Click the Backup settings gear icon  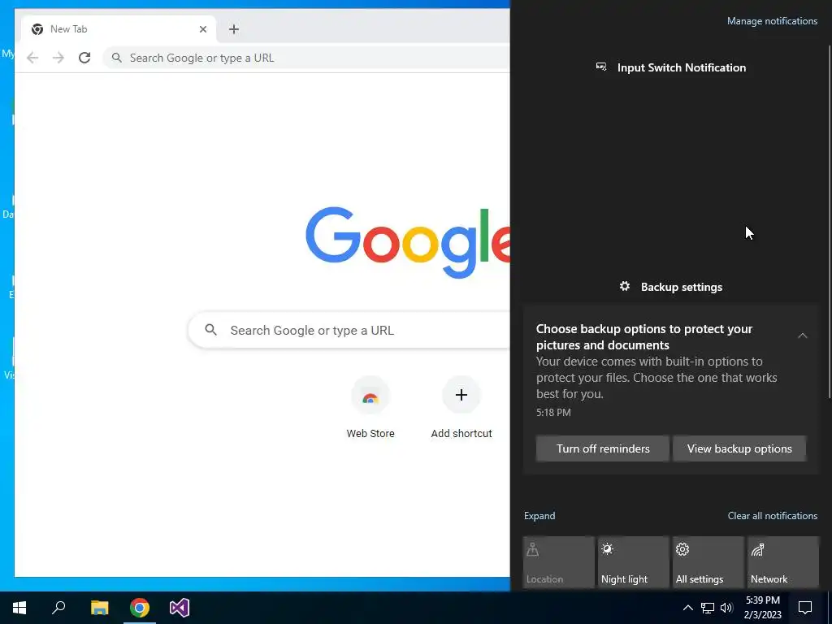pos(625,287)
